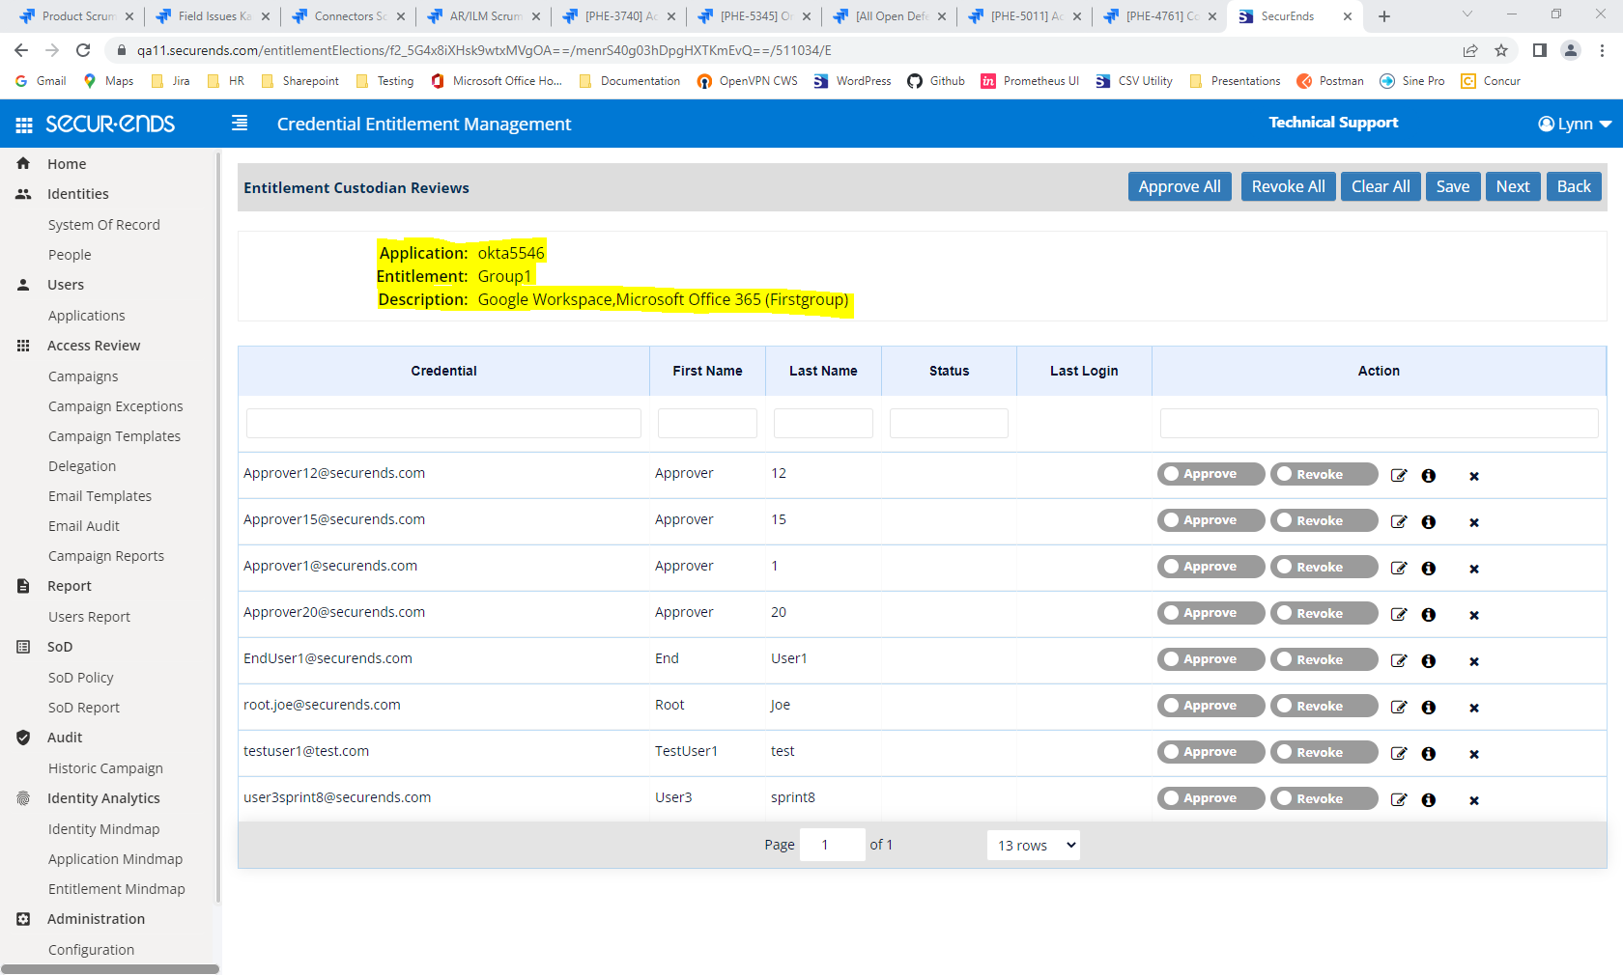Approve access for root.joe@securends.com
The height and width of the screenshot is (975, 1623).
tap(1210, 705)
